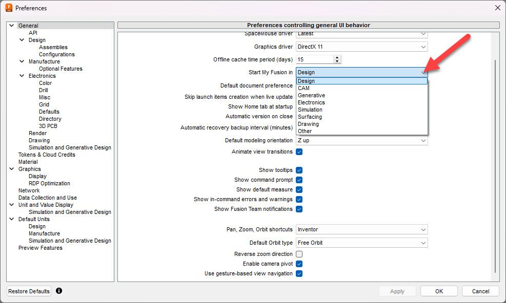Open the Graphics driver dropdown

362,47
